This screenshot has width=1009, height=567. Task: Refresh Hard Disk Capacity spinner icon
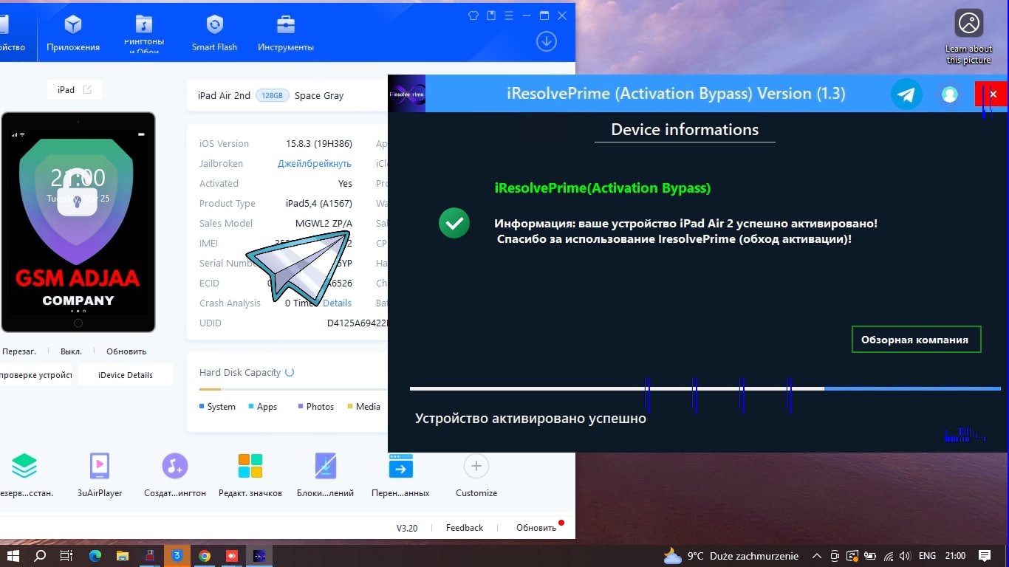pyautogui.click(x=290, y=372)
